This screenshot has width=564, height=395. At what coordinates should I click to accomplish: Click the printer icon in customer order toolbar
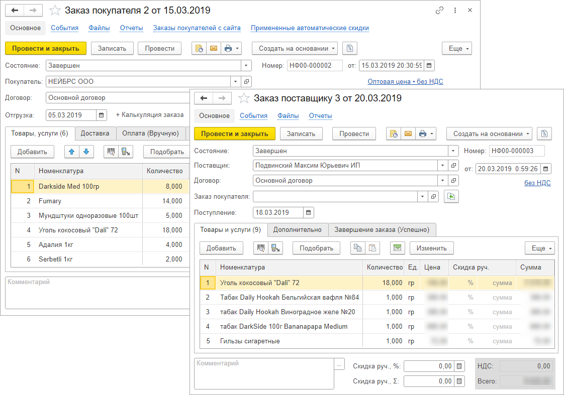click(x=228, y=49)
